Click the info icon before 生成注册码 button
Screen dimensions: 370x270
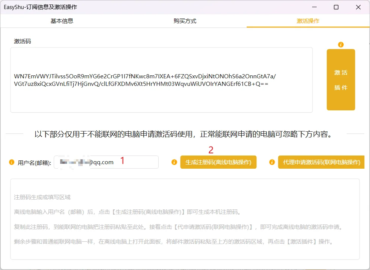pos(174,162)
